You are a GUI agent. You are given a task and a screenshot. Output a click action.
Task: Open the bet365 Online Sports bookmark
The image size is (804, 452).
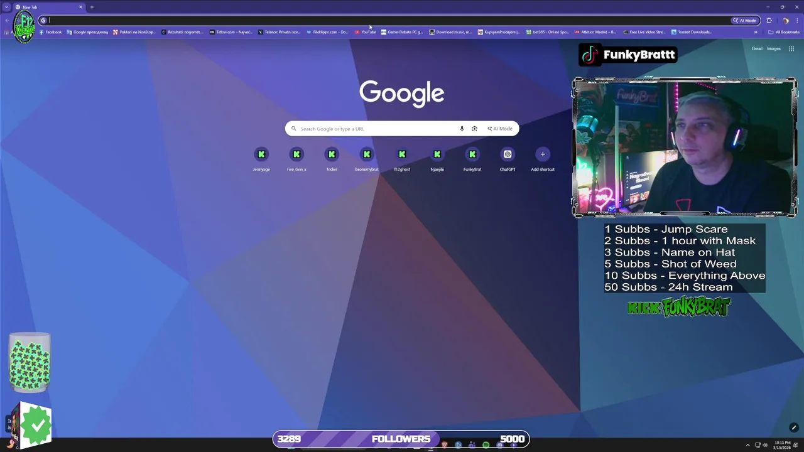pyautogui.click(x=548, y=32)
